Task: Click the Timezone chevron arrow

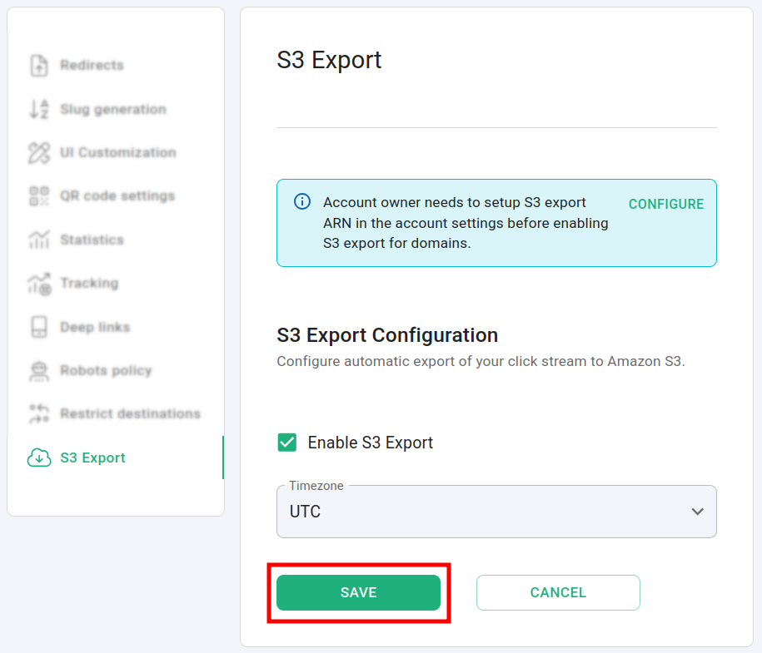Action: point(698,512)
